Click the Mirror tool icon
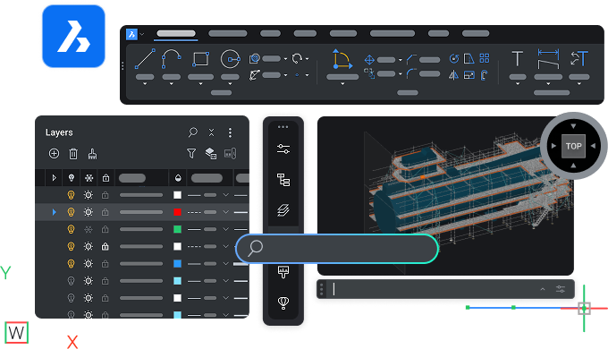 (x=453, y=74)
